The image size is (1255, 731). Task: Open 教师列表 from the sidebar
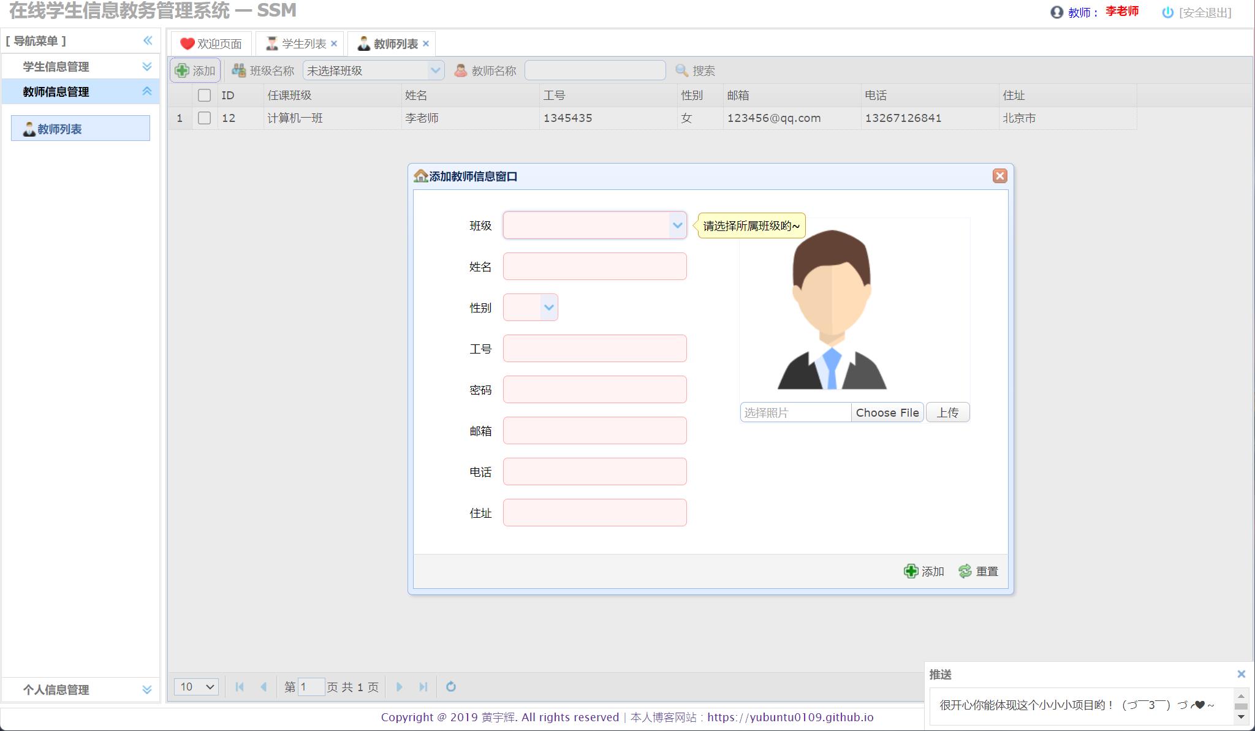point(61,129)
